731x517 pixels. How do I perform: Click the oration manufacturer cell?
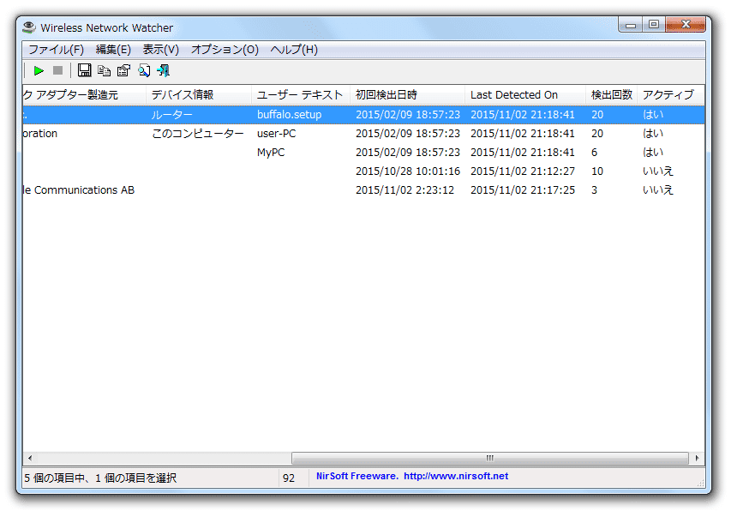[40, 134]
